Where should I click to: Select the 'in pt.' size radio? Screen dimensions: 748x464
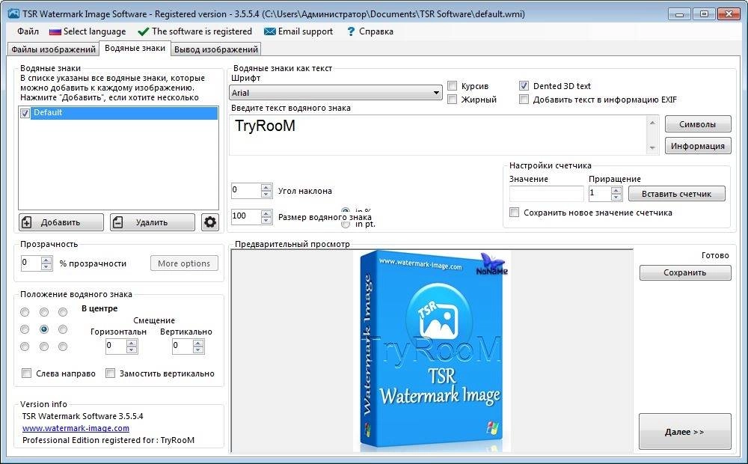click(346, 224)
